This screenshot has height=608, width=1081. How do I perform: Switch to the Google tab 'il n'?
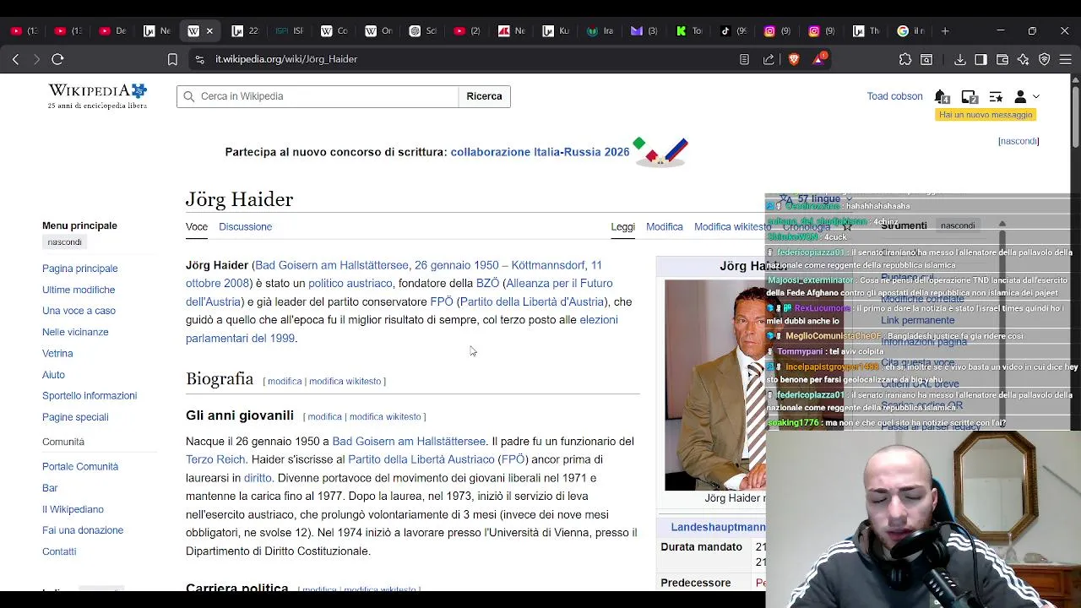910,30
